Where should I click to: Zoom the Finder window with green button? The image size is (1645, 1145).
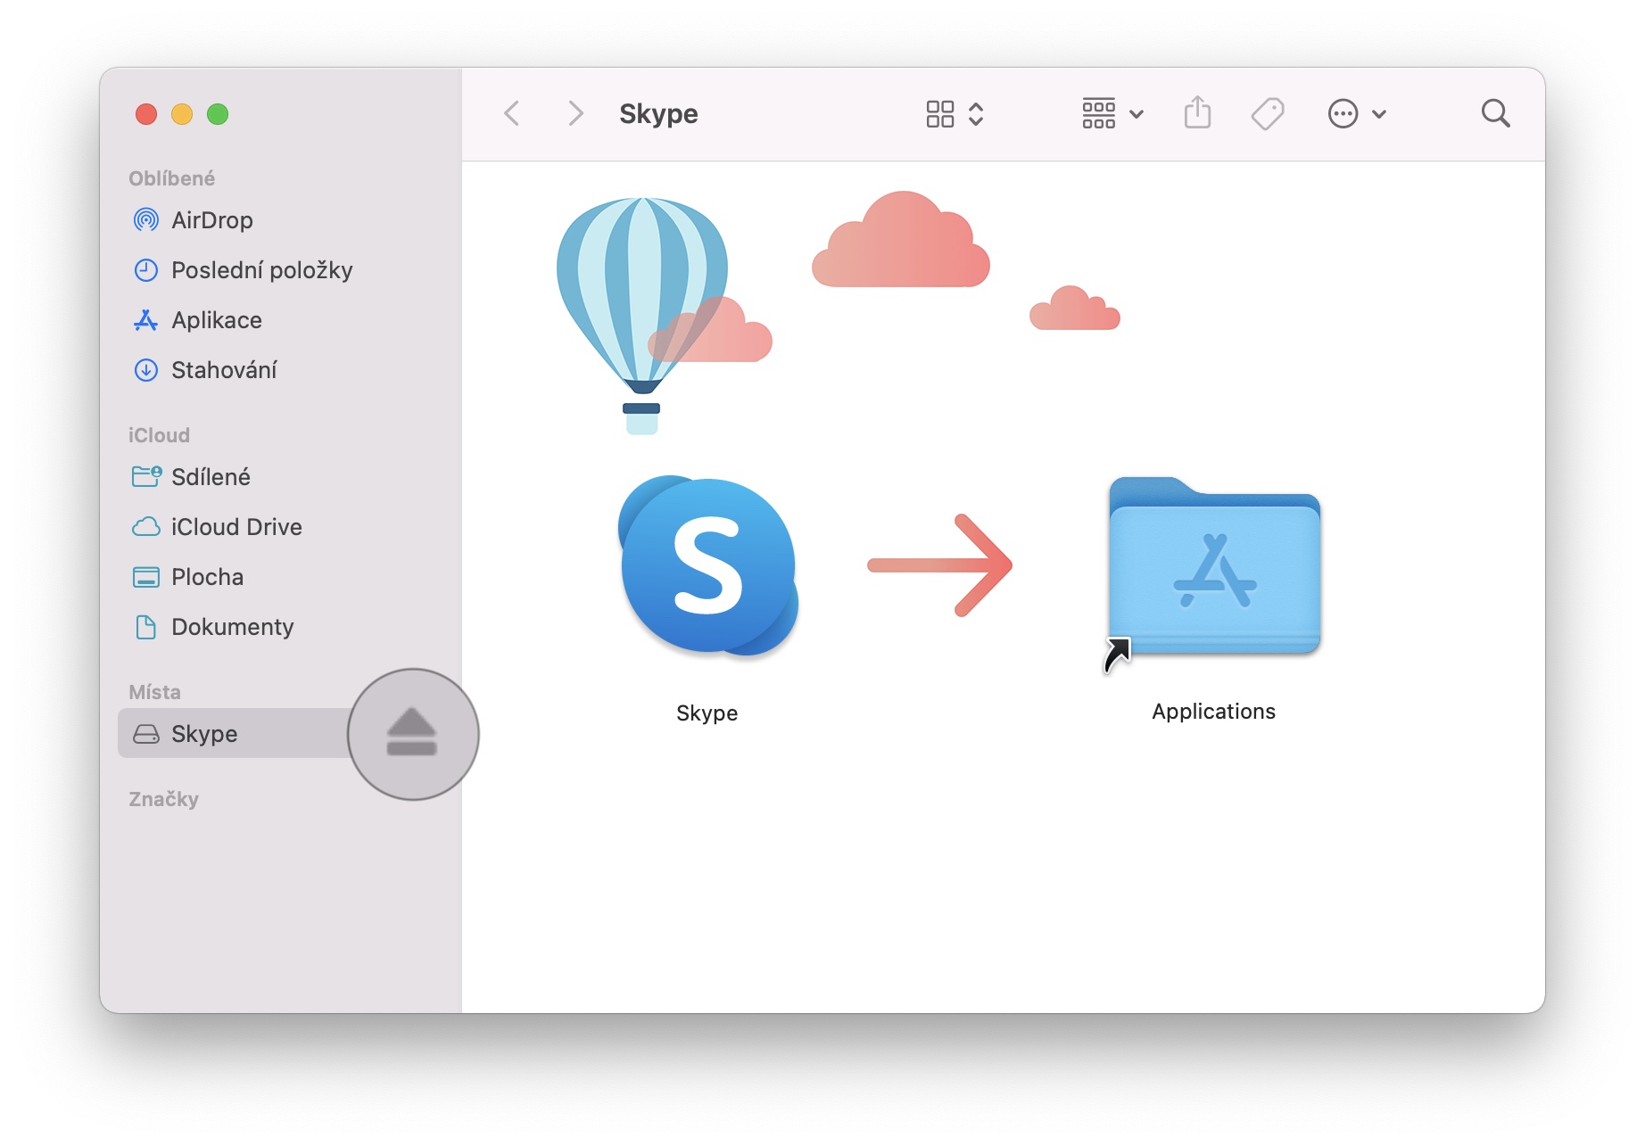coord(218,114)
